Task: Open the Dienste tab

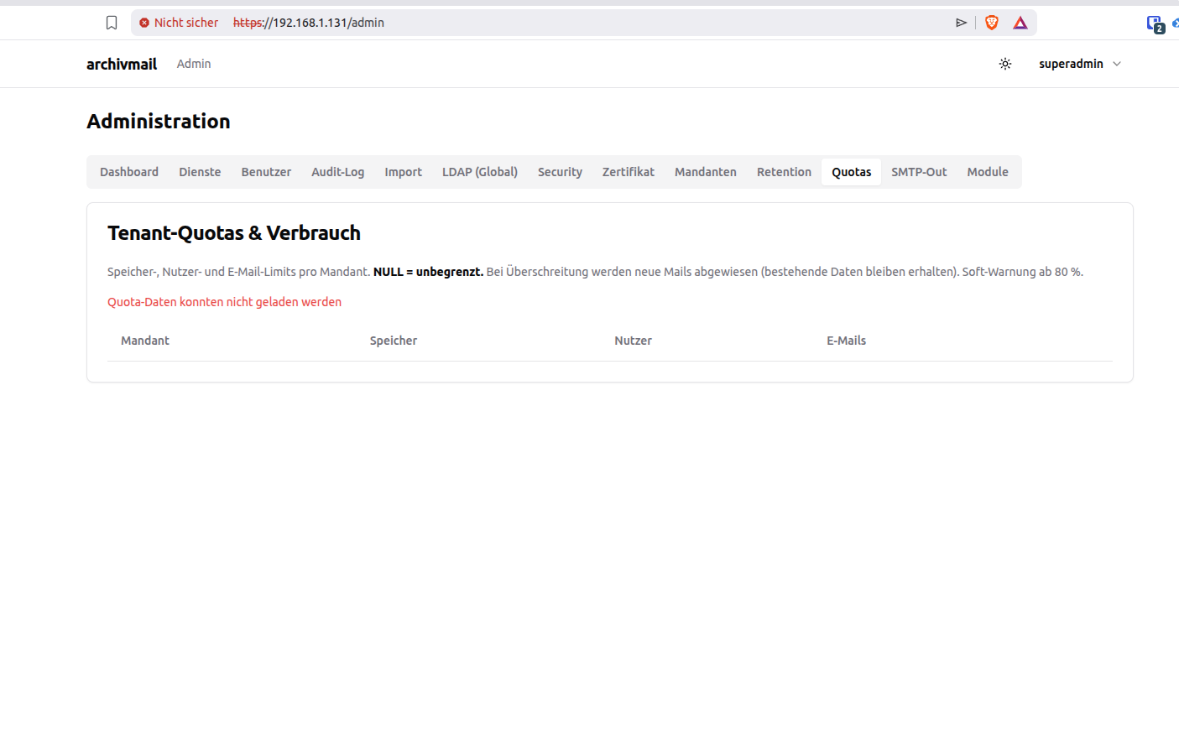Action: (200, 172)
